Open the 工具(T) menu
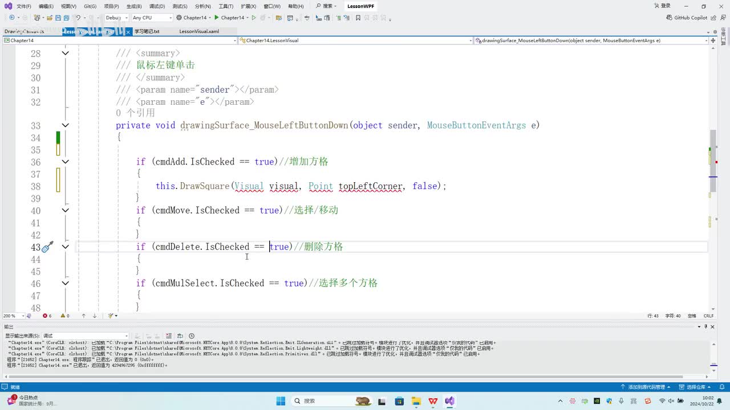Viewport: 730px width, 410px height. [226, 6]
